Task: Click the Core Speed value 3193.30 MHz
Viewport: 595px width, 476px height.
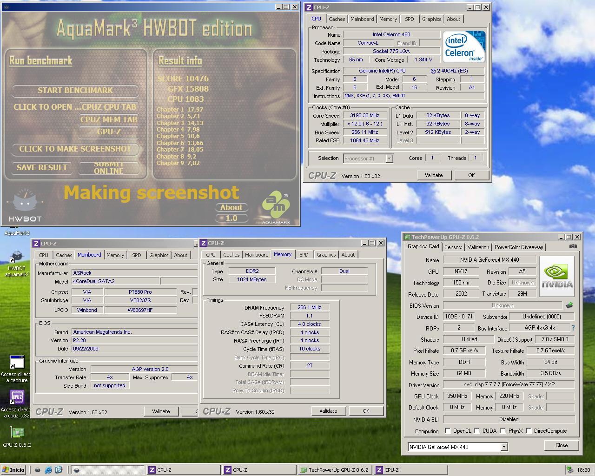Action: point(365,116)
